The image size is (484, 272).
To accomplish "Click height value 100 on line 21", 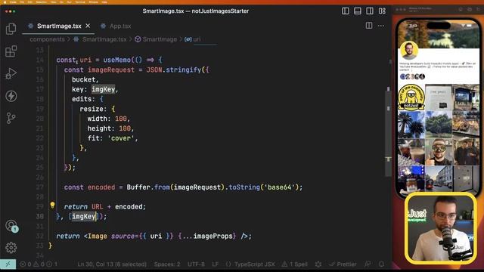I will pos(125,128).
